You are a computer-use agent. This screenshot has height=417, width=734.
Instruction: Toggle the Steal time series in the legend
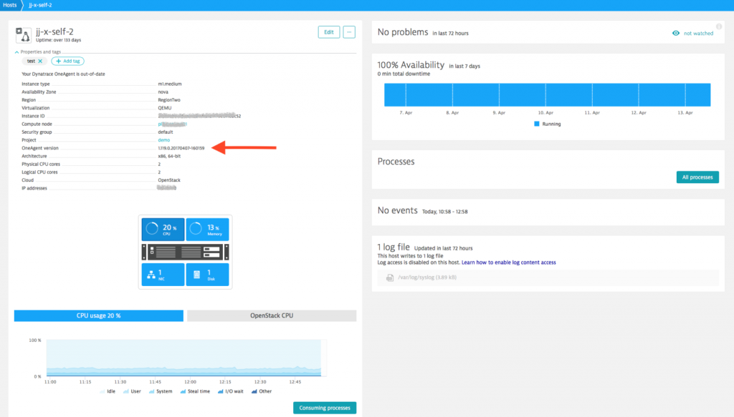coord(183,391)
